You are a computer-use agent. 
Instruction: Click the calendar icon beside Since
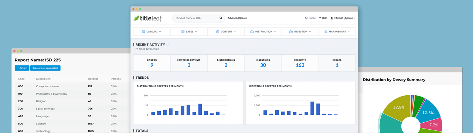[137, 49]
